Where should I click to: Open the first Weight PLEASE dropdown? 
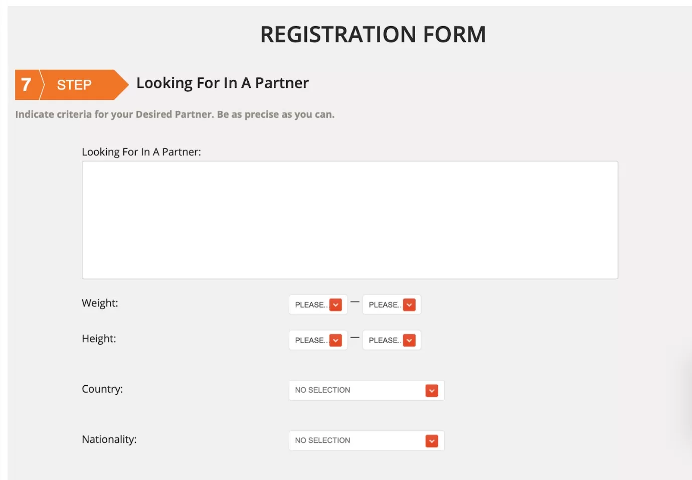pyautogui.click(x=311, y=305)
